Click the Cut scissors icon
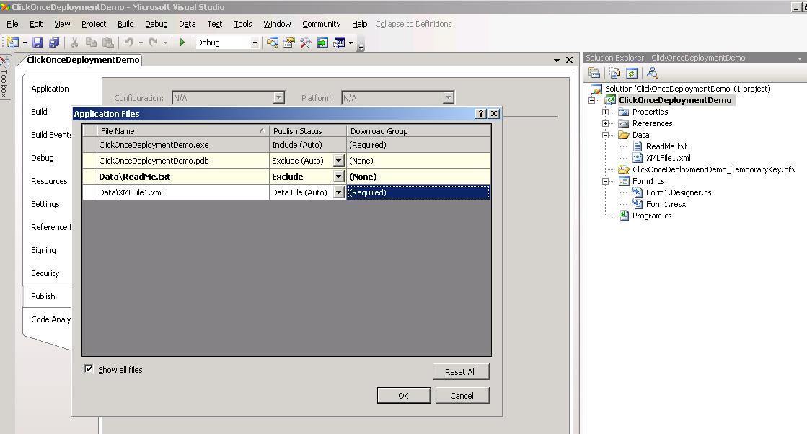The image size is (807, 434). (x=74, y=43)
